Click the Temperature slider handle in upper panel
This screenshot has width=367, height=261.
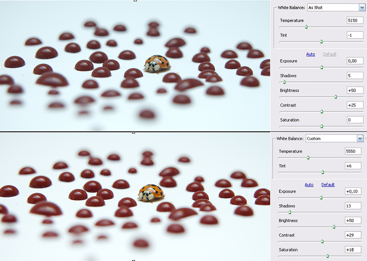tap(306, 27)
